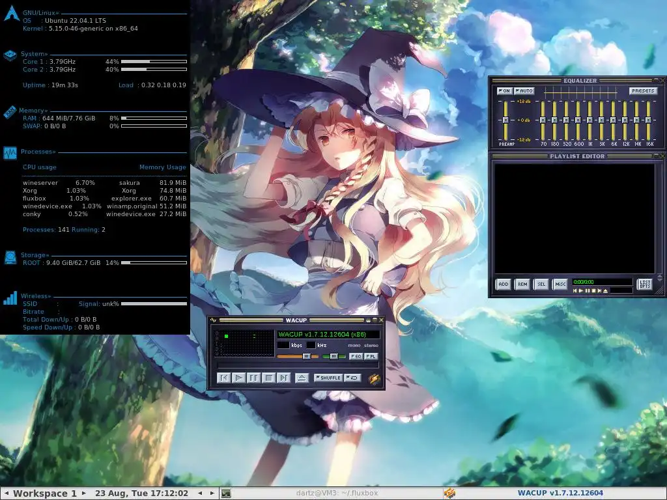Click the terminal icon in the taskbar
The width and height of the screenshot is (667, 500).
226,493
